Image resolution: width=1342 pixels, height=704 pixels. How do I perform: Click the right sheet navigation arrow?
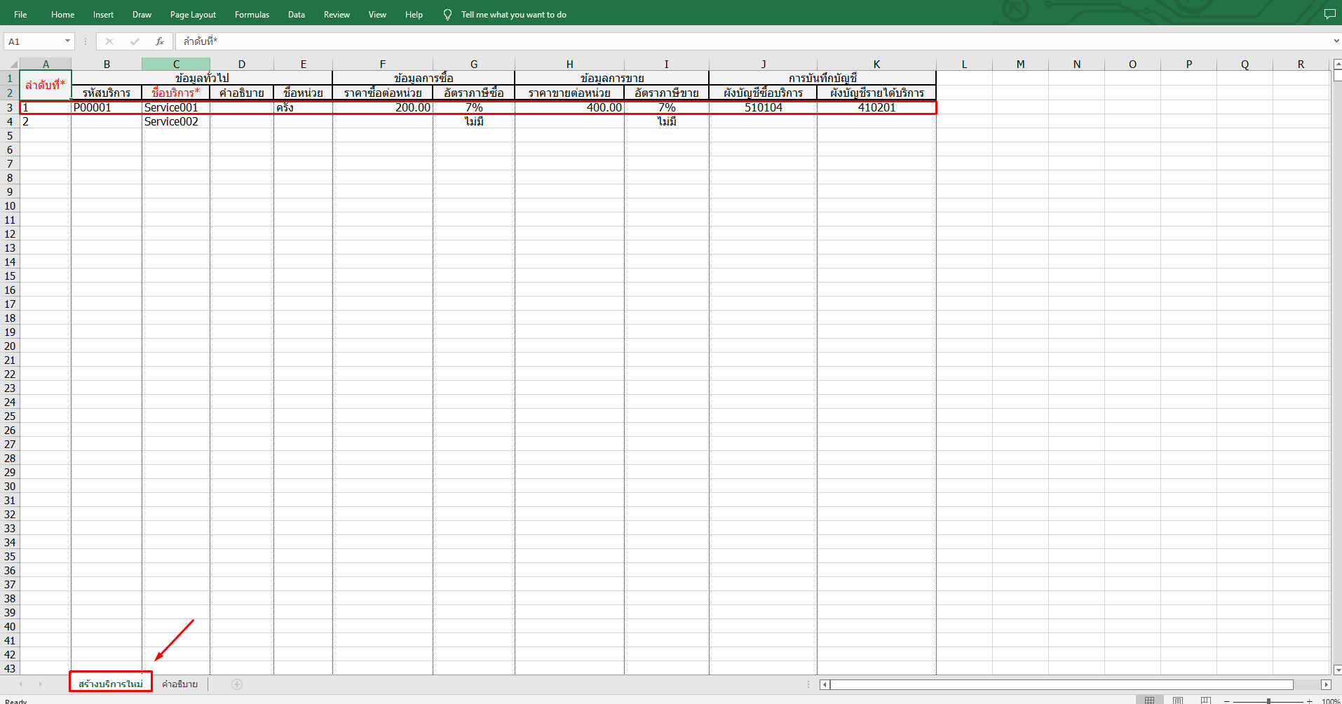(x=41, y=684)
